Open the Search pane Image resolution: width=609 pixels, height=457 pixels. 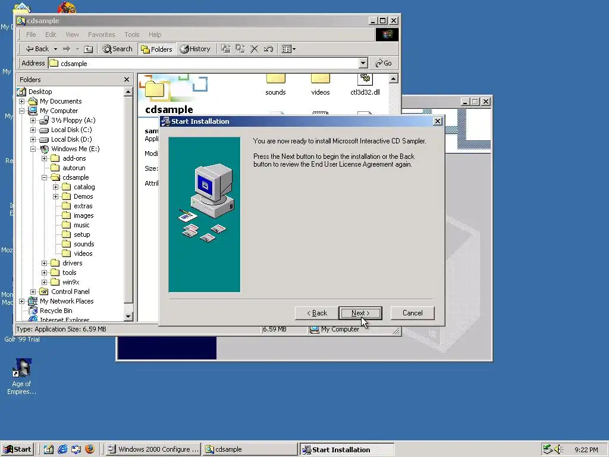point(117,49)
